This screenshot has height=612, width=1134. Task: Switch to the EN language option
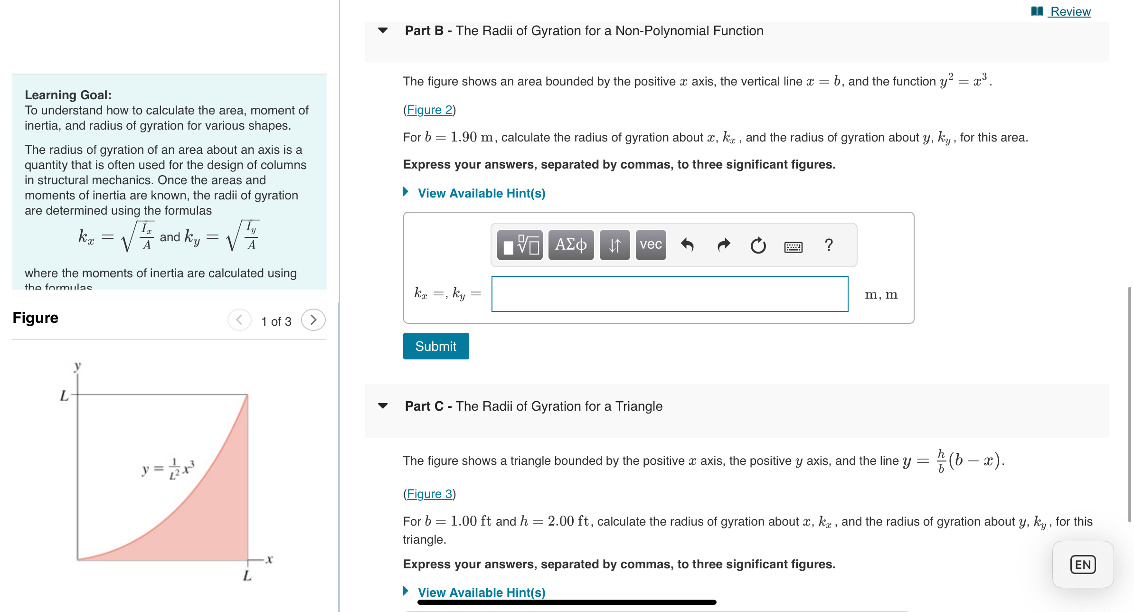pyautogui.click(x=1082, y=564)
